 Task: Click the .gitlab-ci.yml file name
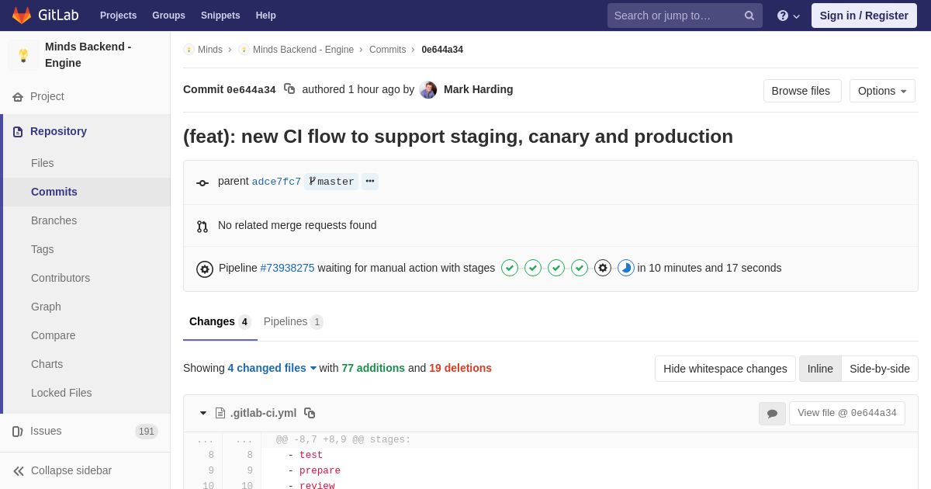[263, 413]
